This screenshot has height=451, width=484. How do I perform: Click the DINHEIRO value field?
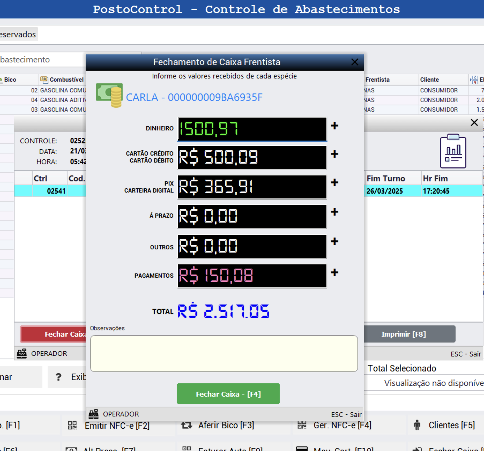252,129
